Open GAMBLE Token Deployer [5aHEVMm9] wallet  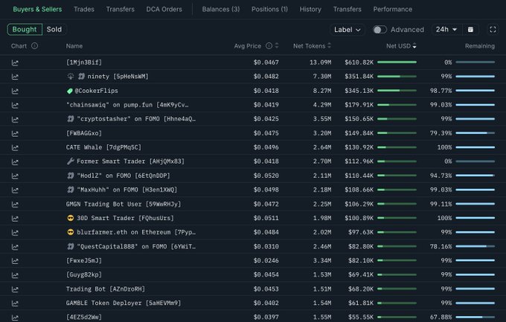(x=124, y=303)
